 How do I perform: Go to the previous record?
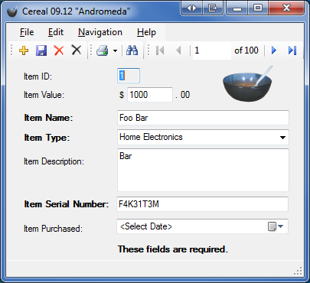tap(178, 50)
